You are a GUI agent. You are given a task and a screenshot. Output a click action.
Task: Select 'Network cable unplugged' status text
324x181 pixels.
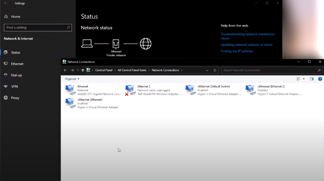tap(154, 90)
